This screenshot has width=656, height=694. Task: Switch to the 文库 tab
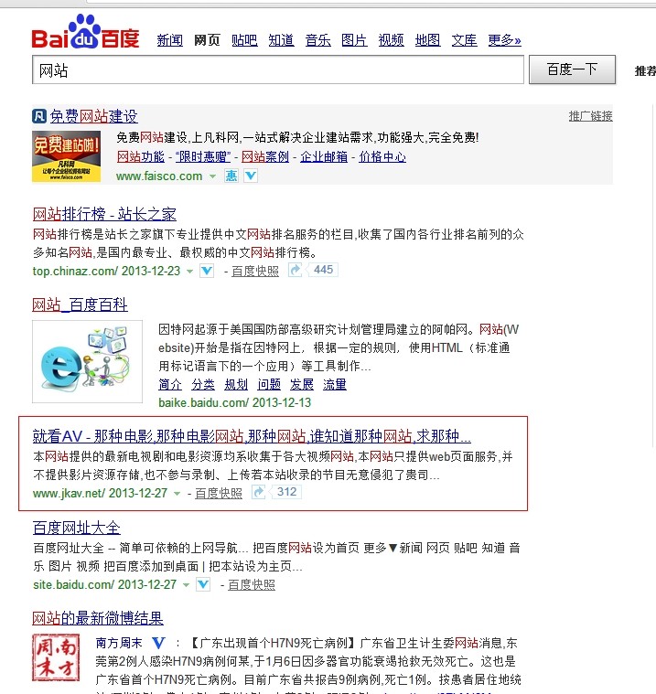coord(465,40)
